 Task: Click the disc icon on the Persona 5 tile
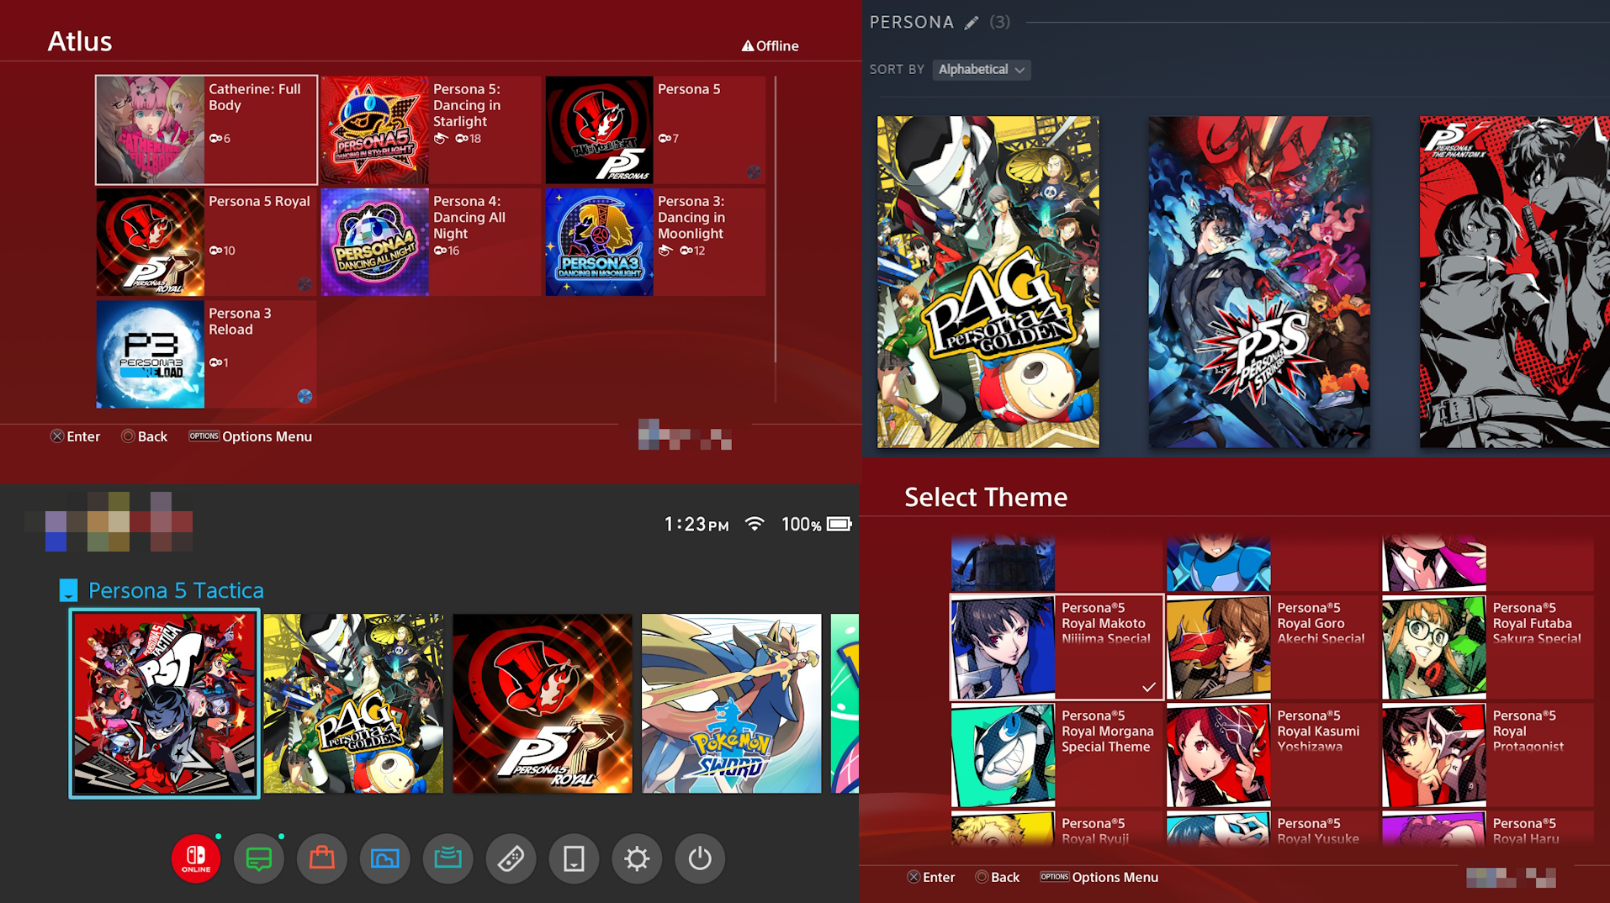pos(754,172)
